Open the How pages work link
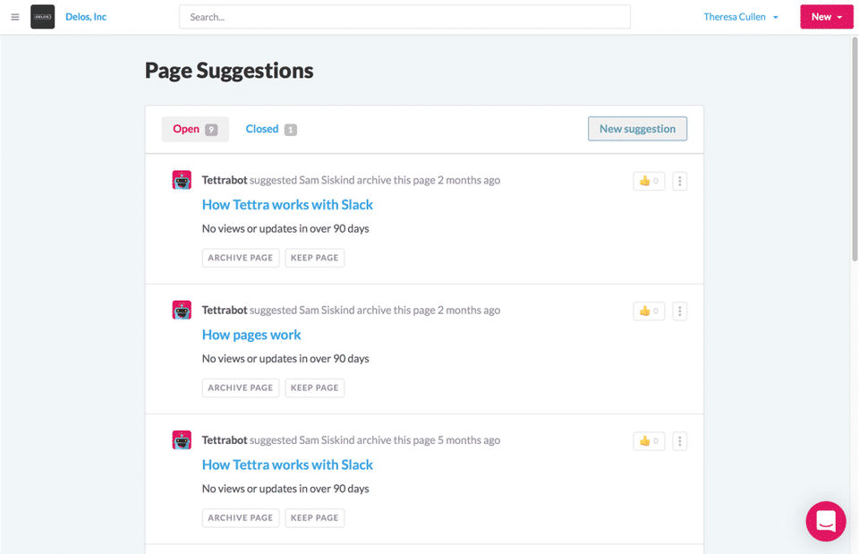This screenshot has height=554, width=859. [251, 335]
